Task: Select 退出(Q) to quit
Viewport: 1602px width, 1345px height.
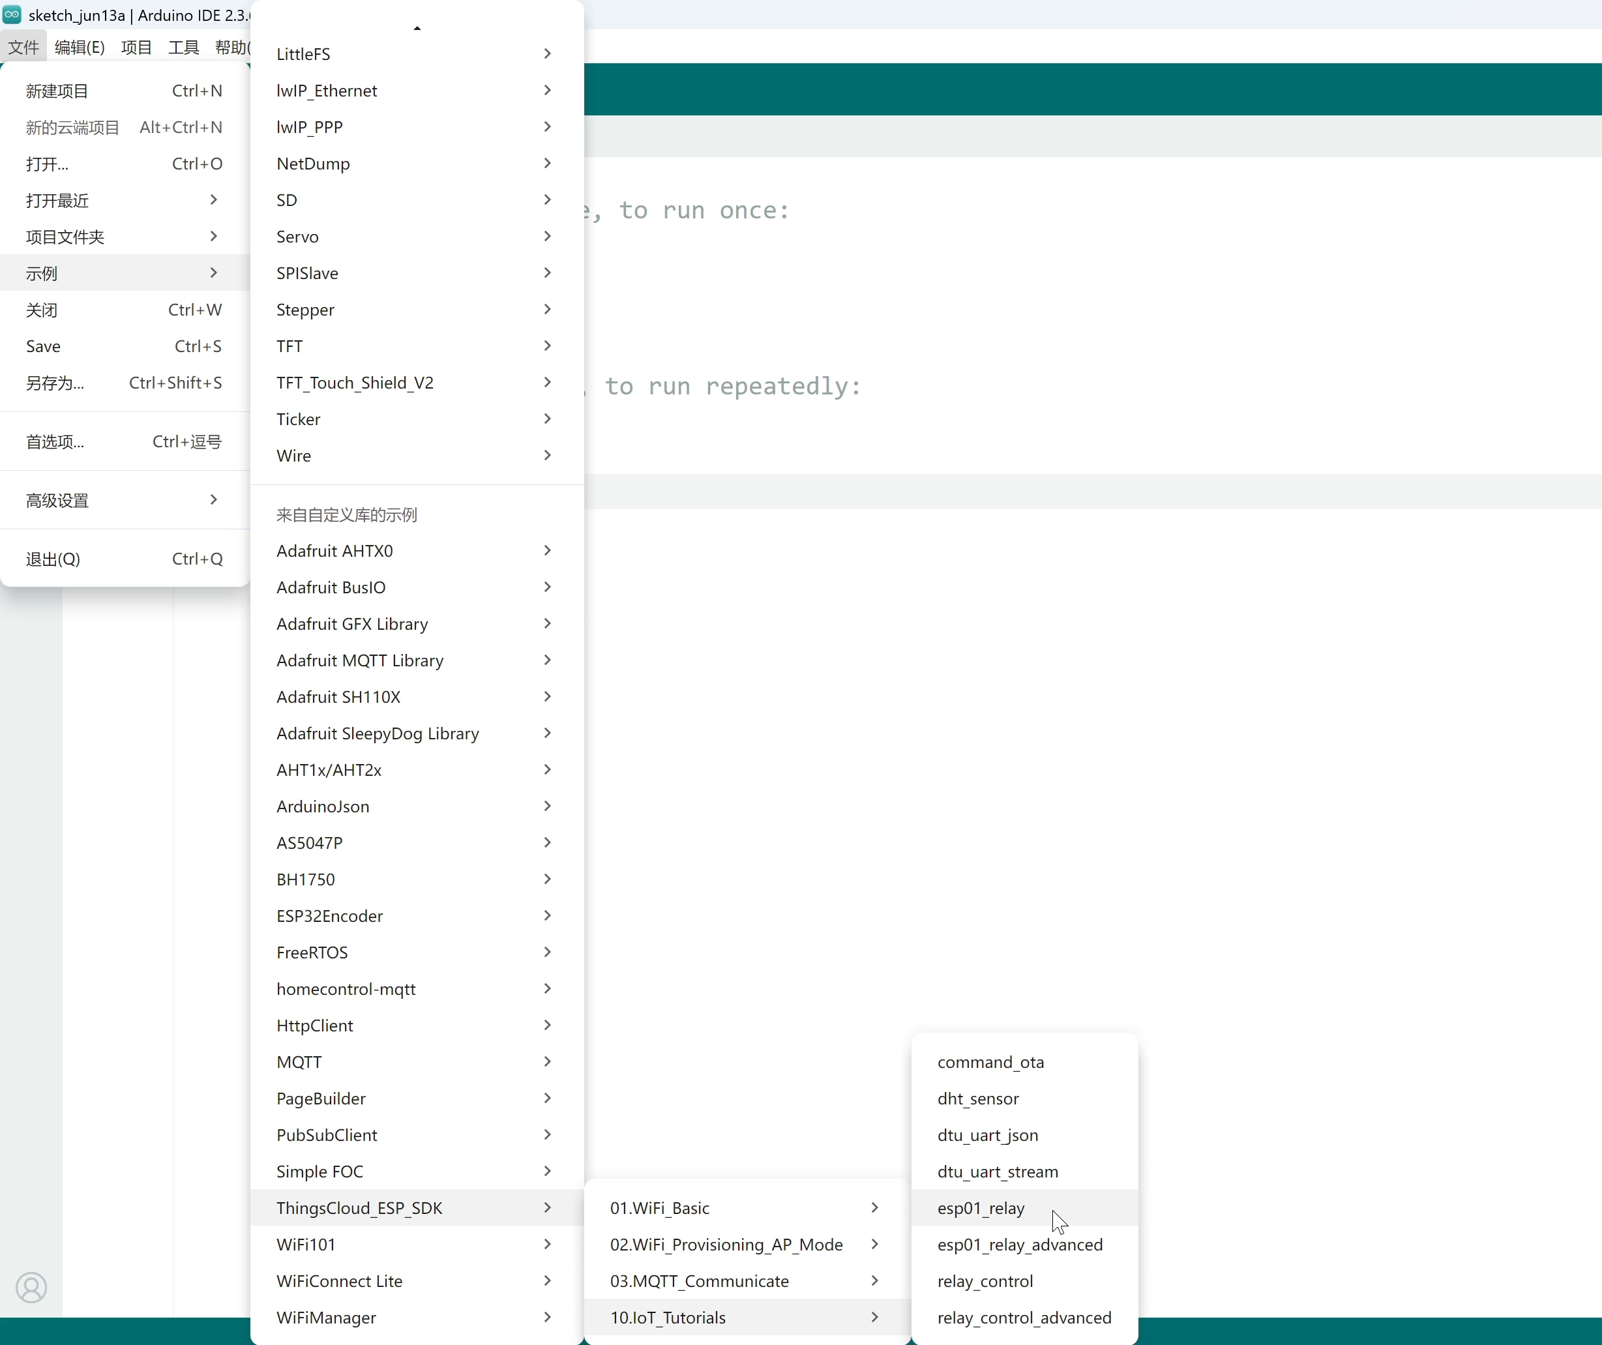Action: tap(125, 559)
